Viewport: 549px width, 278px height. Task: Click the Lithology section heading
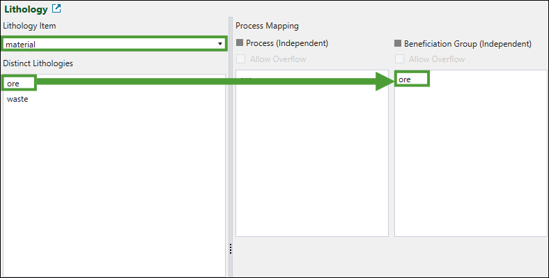pyautogui.click(x=26, y=10)
